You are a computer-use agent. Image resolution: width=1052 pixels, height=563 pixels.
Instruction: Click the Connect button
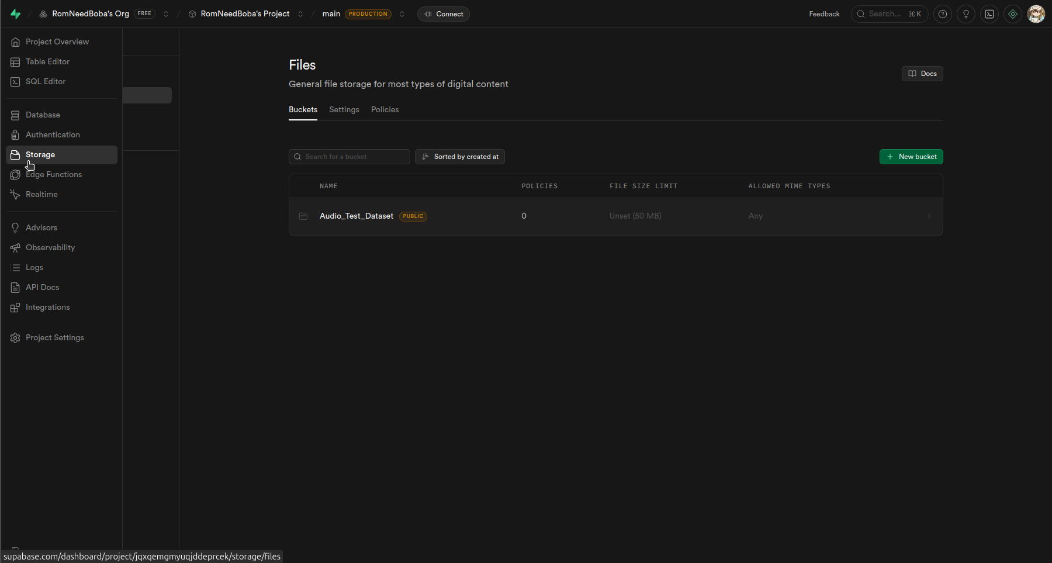click(x=444, y=14)
